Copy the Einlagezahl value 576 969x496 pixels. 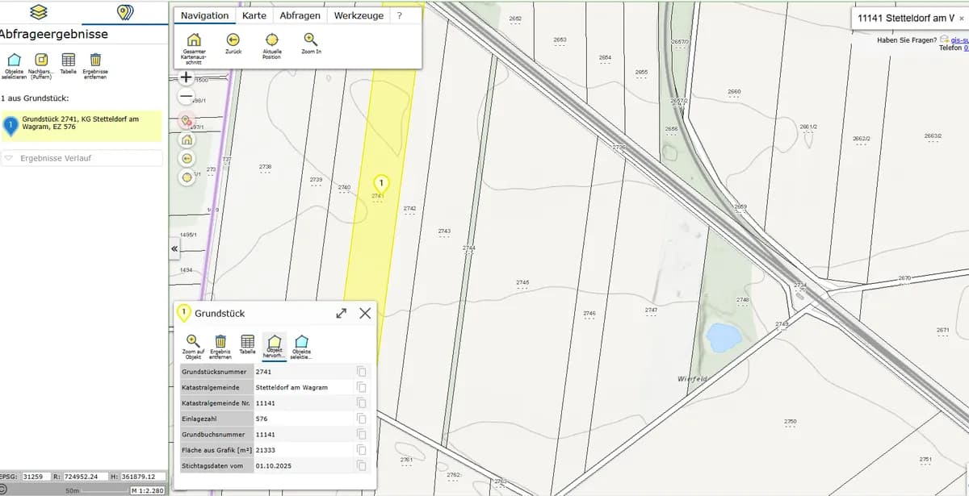pyautogui.click(x=362, y=419)
